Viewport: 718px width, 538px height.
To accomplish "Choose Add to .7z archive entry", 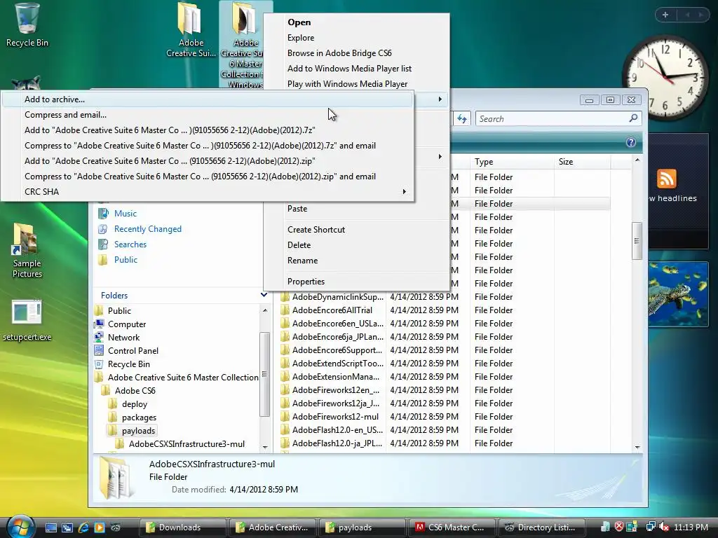I will 208,130.
